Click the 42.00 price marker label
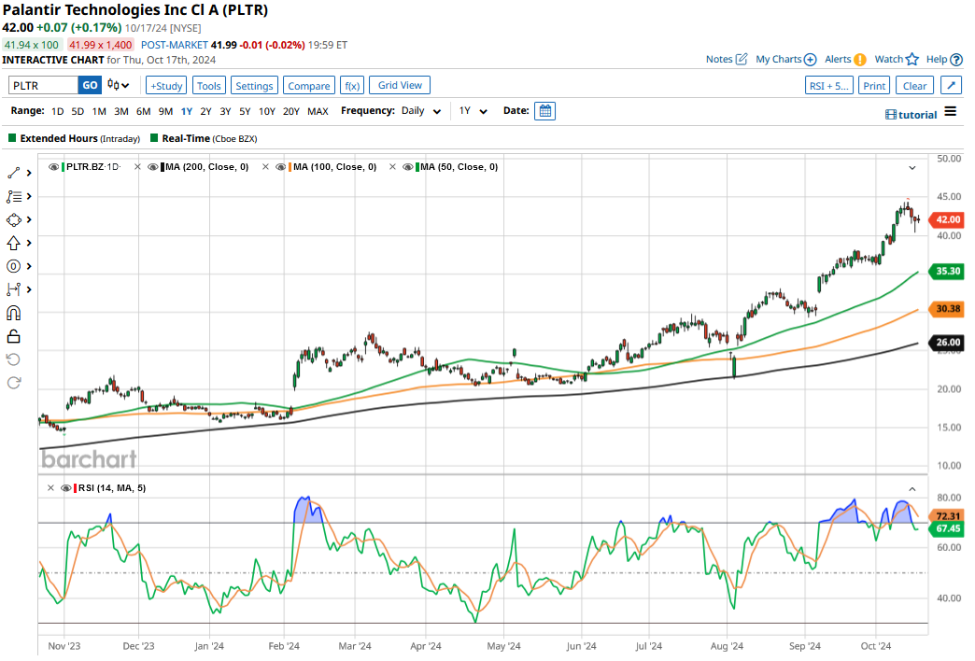The width and height of the screenshot is (975, 661). coord(946,219)
